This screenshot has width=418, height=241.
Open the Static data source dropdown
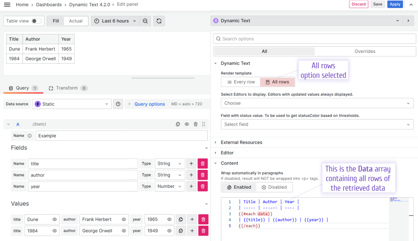tap(71, 104)
